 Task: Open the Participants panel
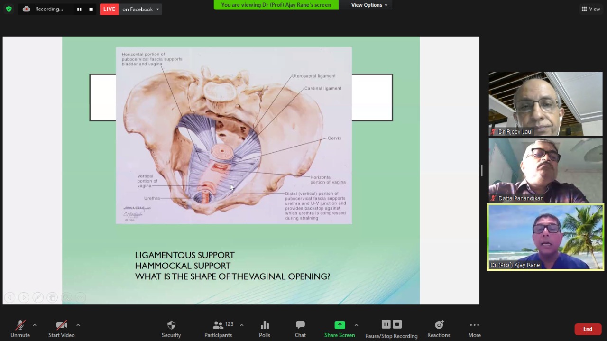click(218, 329)
